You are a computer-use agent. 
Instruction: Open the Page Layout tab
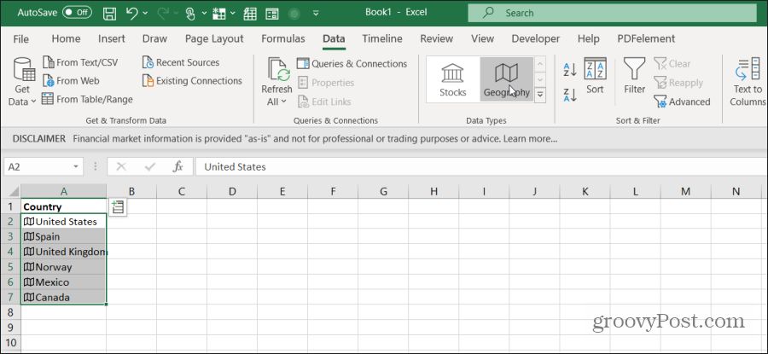pos(214,38)
